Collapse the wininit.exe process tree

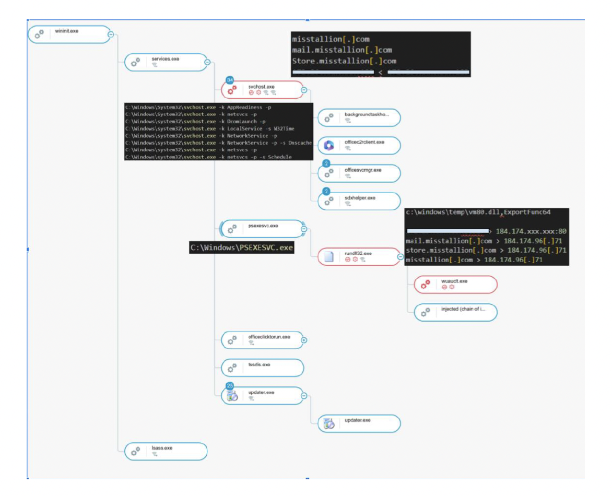pyautogui.click(x=111, y=34)
